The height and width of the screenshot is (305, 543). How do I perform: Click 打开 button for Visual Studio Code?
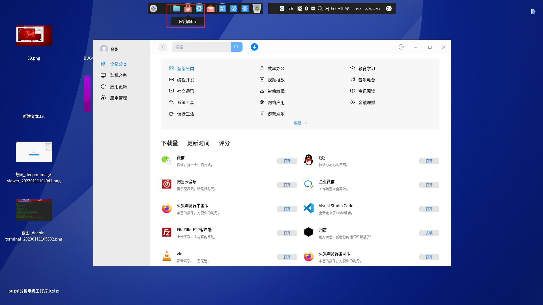[429, 209]
